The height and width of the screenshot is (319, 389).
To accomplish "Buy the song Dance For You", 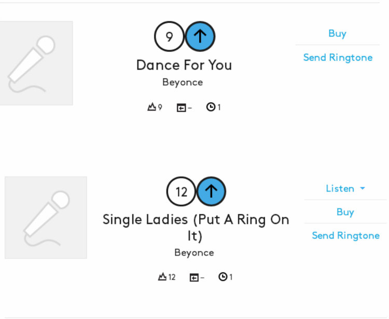I will 337,33.
